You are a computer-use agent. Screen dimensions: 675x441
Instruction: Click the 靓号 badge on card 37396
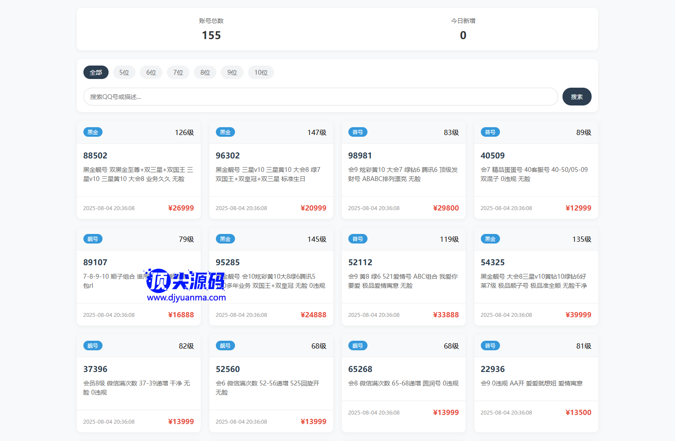click(x=93, y=346)
